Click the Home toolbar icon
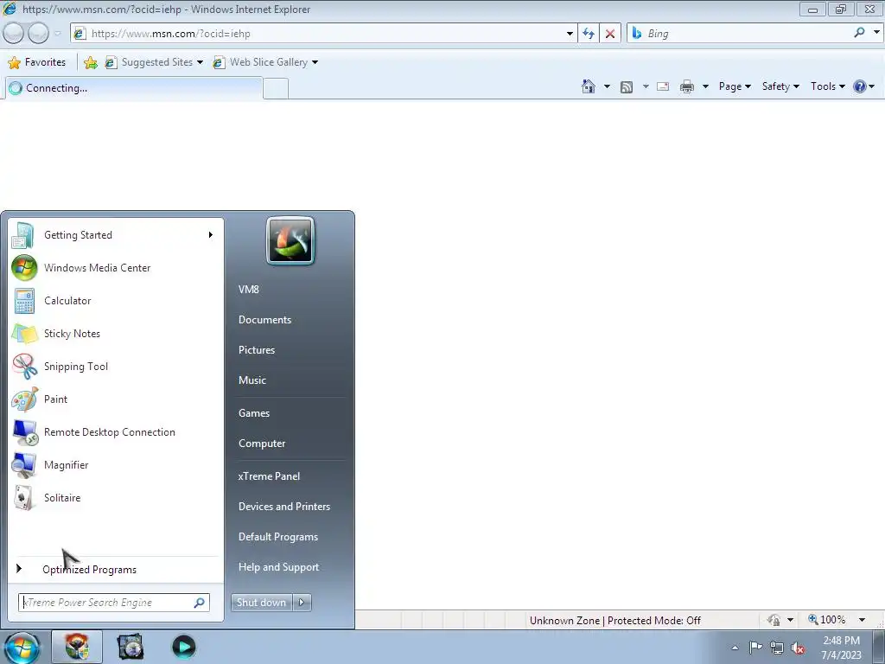 [588, 86]
